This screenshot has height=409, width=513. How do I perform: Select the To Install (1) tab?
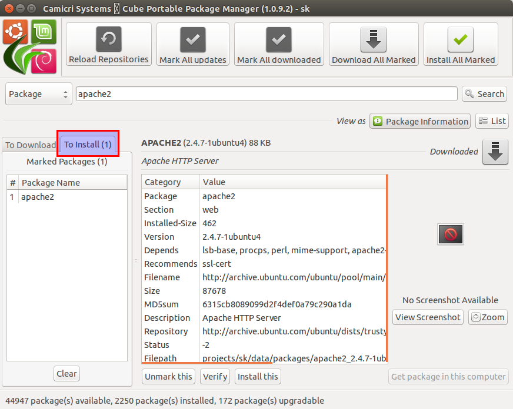[88, 144]
